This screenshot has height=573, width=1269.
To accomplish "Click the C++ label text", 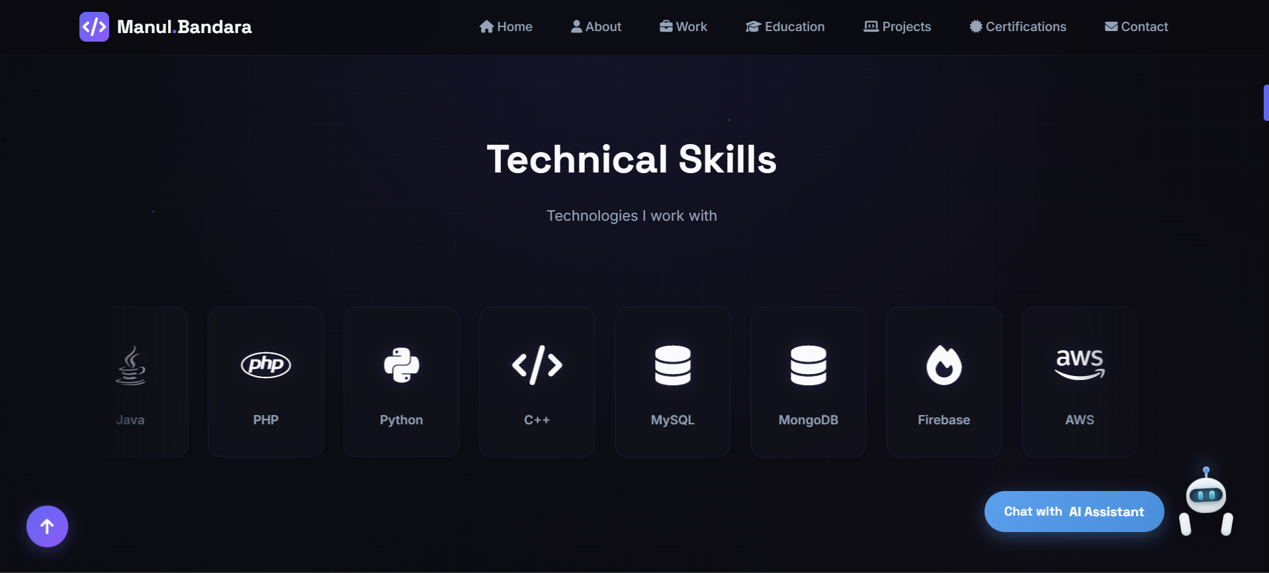I will pos(537,420).
